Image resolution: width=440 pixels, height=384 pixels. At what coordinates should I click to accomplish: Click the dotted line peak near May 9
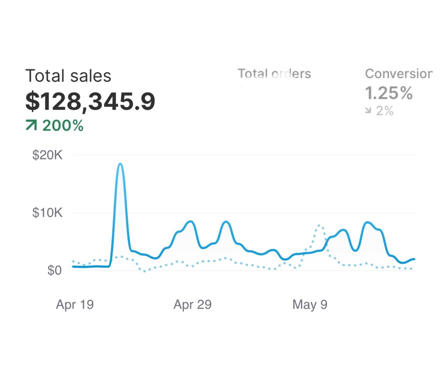click(x=319, y=224)
